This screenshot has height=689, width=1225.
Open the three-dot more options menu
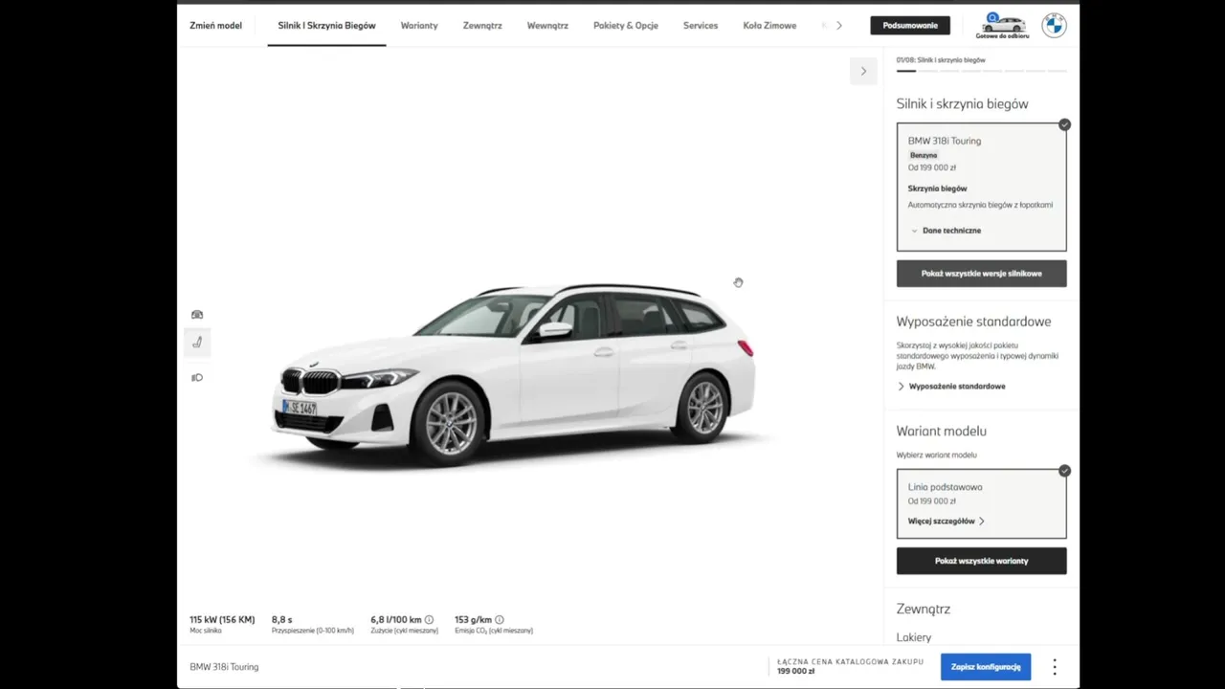click(1055, 667)
